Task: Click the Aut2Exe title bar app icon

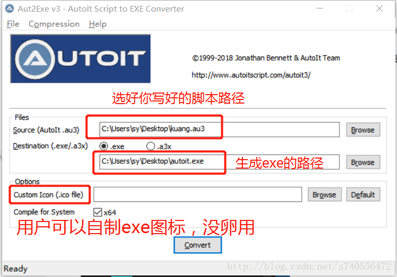Action: pyautogui.click(x=10, y=8)
